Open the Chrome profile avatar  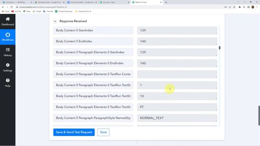click(253, 7)
